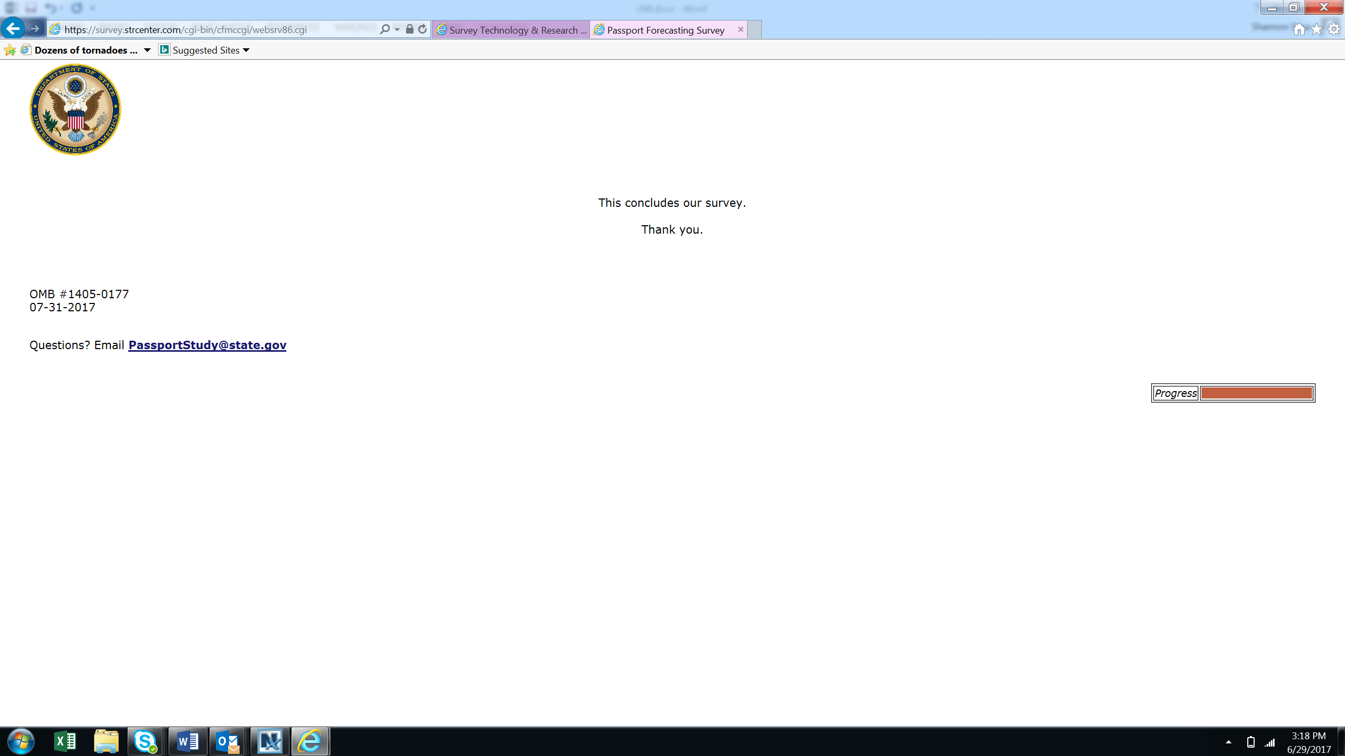
Task: Click the security lock icon in address bar
Action: (x=410, y=29)
